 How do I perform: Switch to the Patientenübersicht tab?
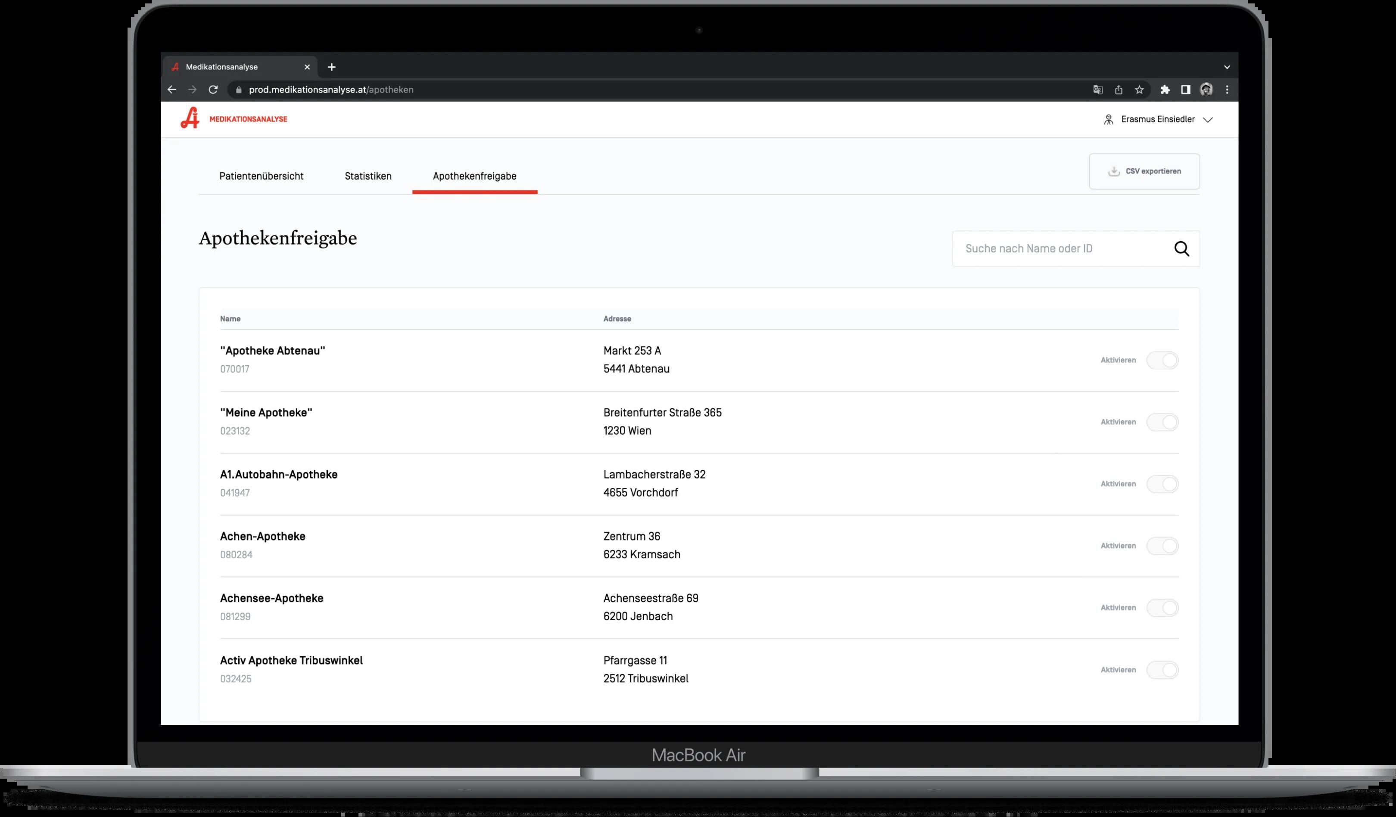point(262,176)
